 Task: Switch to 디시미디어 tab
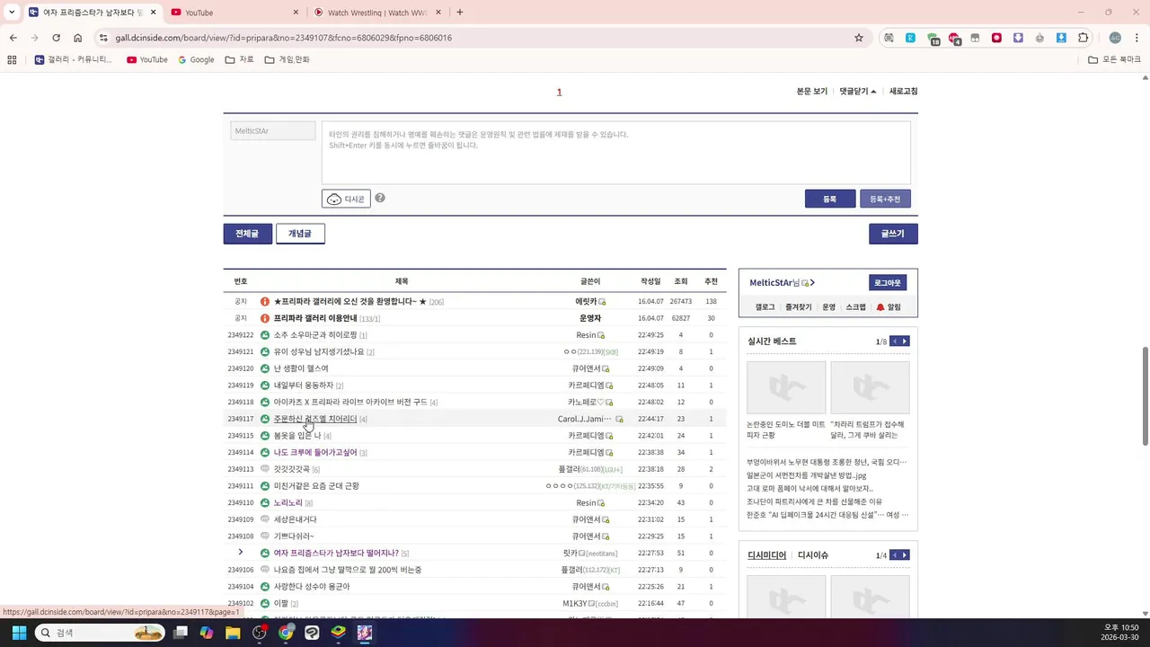[766, 555]
